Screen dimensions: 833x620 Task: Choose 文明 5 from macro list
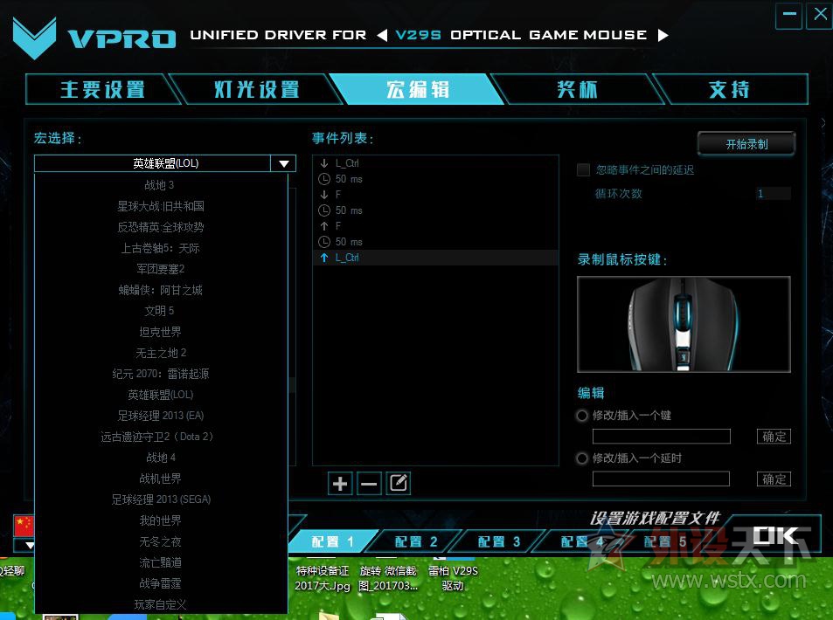(159, 311)
